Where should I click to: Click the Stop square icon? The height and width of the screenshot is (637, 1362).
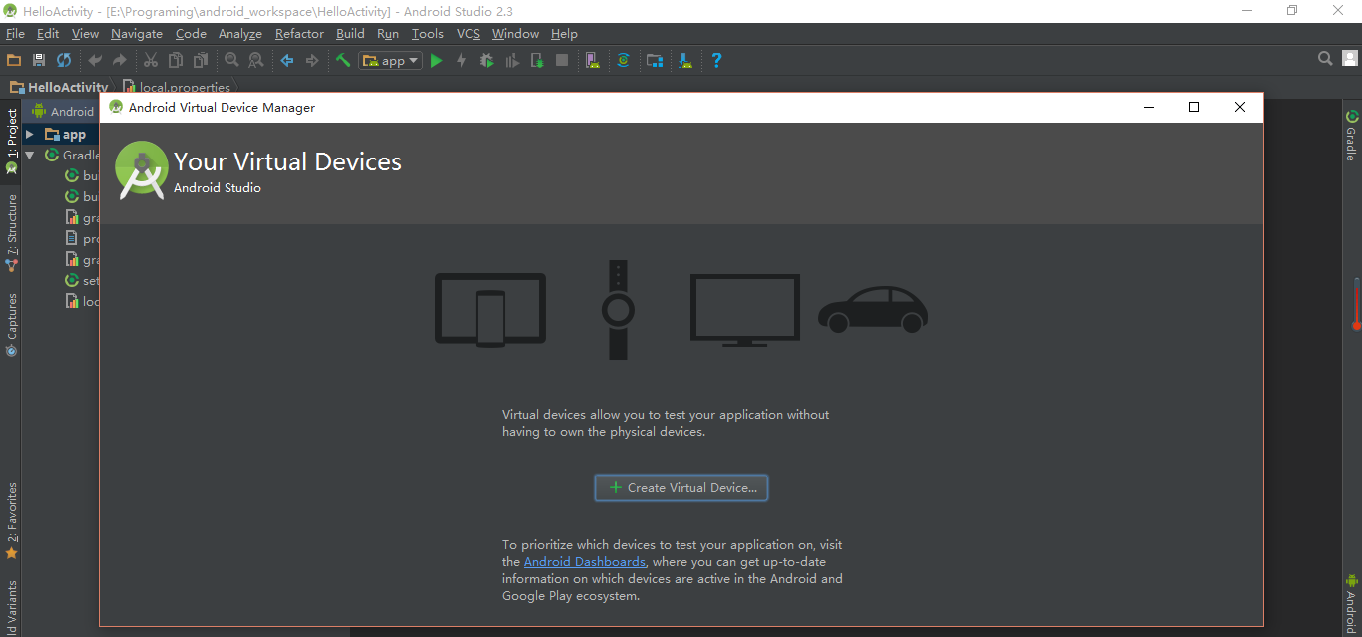click(562, 60)
